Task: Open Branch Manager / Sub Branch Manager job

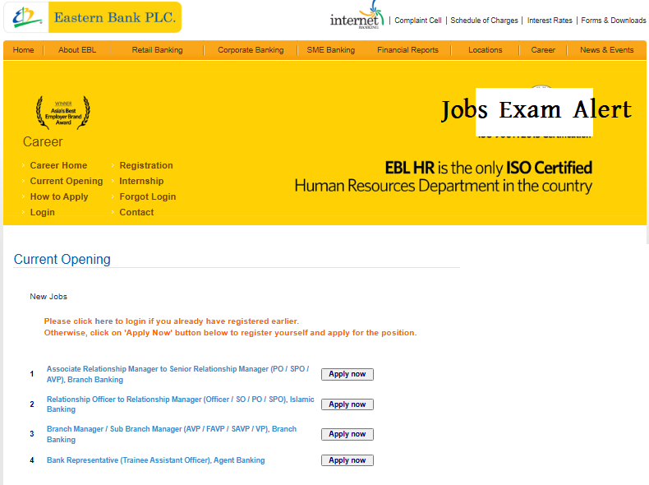Action: click(172, 434)
